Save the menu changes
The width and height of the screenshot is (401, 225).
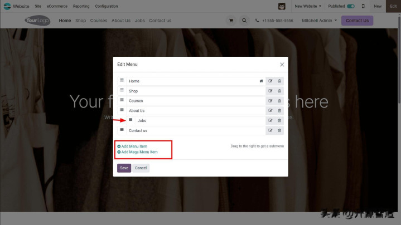point(124,168)
